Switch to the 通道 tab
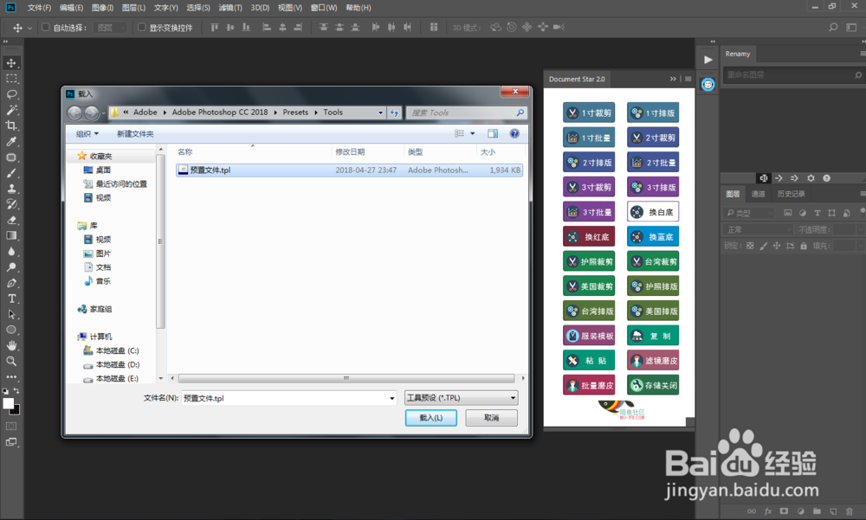This screenshot has height=520, width=866. coord(759,194)
